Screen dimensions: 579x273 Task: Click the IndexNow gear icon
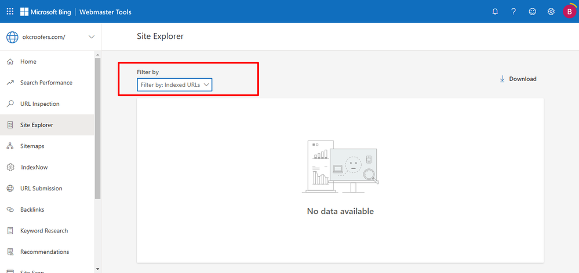point(10,167)
